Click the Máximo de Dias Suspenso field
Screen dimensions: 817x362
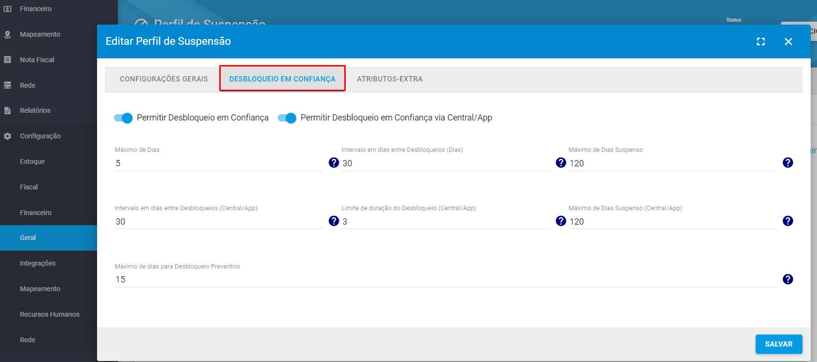pyautogui.click(x=673, y=163)
